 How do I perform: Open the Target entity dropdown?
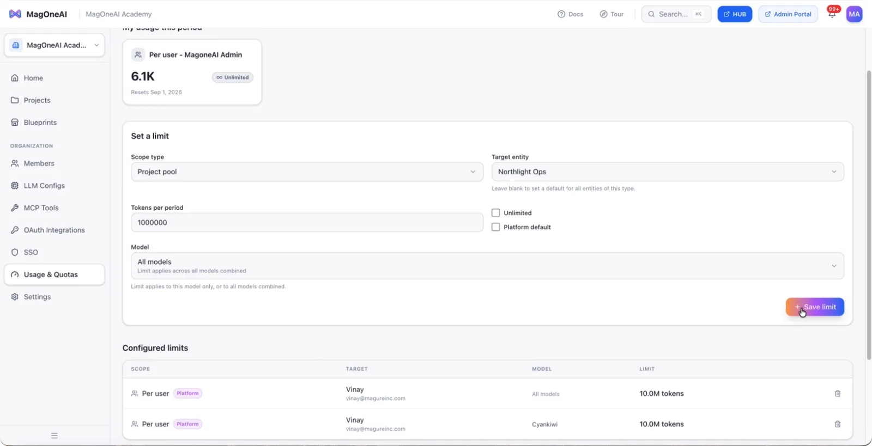point(668,172)
